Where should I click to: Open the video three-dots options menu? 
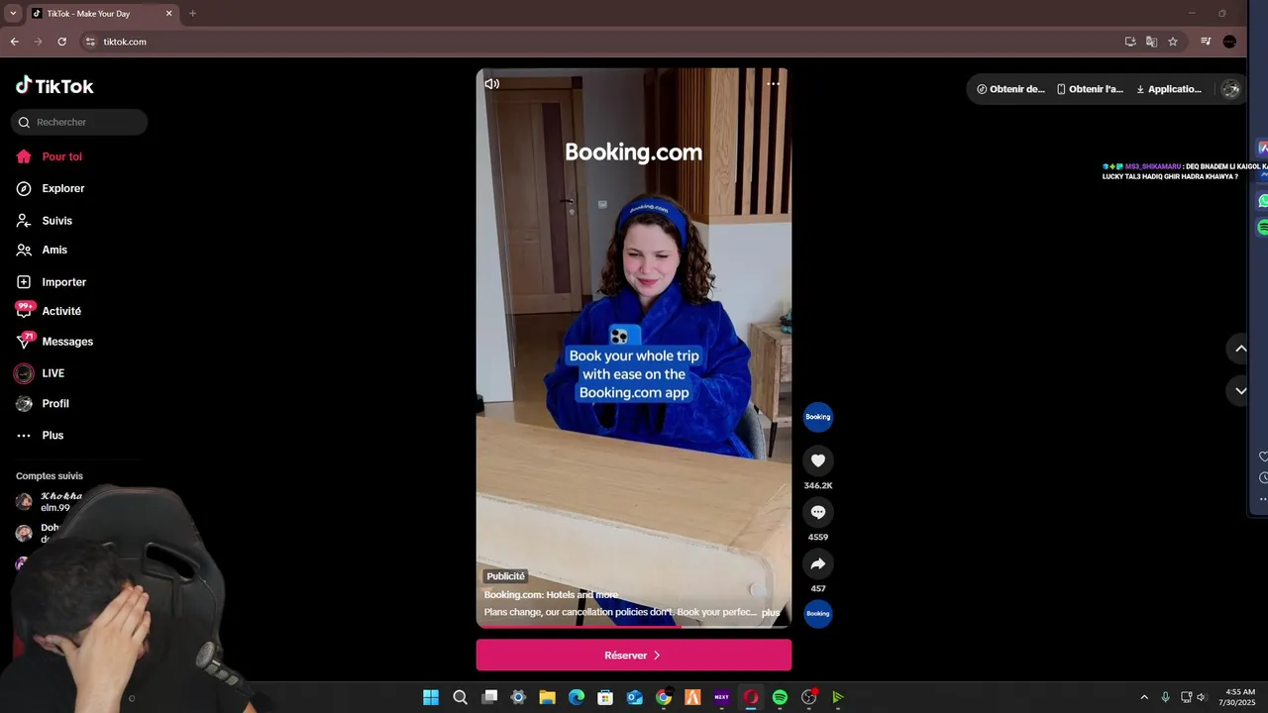(x=773, y=84)
